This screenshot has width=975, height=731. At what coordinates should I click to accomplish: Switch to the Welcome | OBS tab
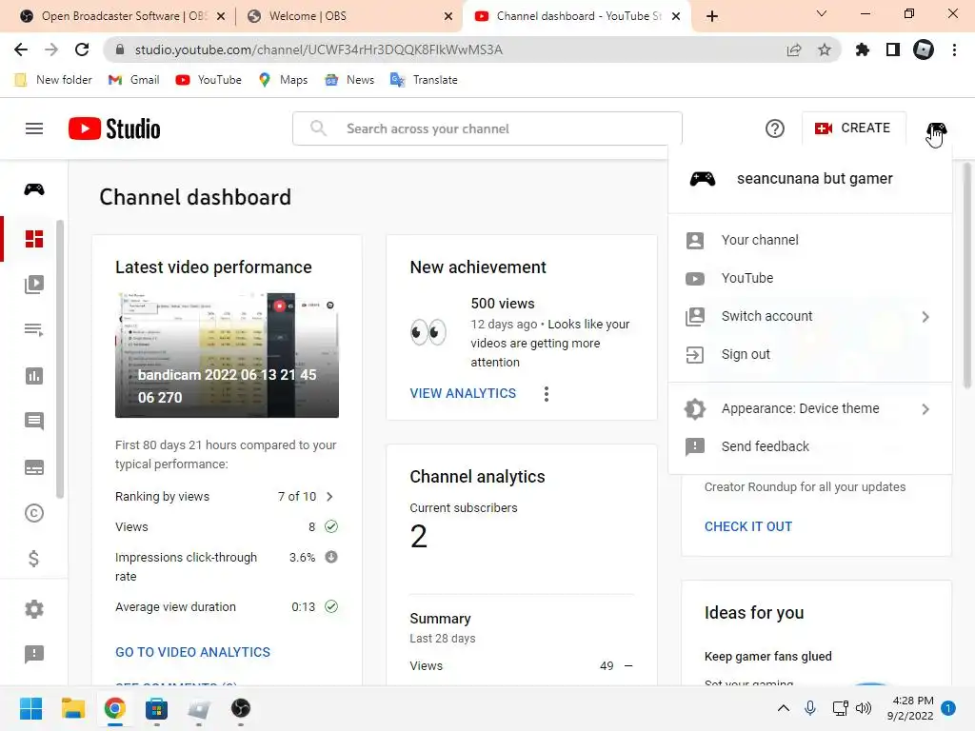pos(348,16)
